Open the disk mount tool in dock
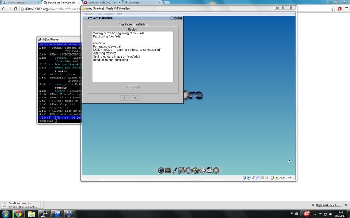350x218 pixels. tap(210, 170)
